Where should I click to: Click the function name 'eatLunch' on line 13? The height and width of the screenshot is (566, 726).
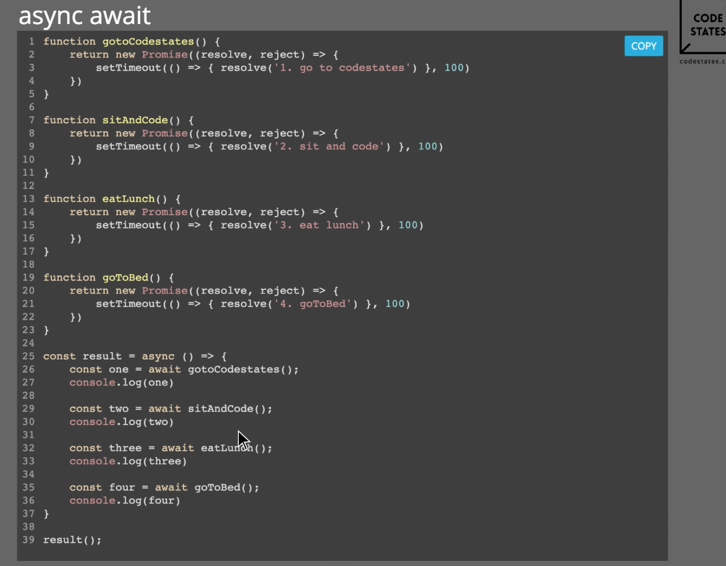click(x=128, y=199)
